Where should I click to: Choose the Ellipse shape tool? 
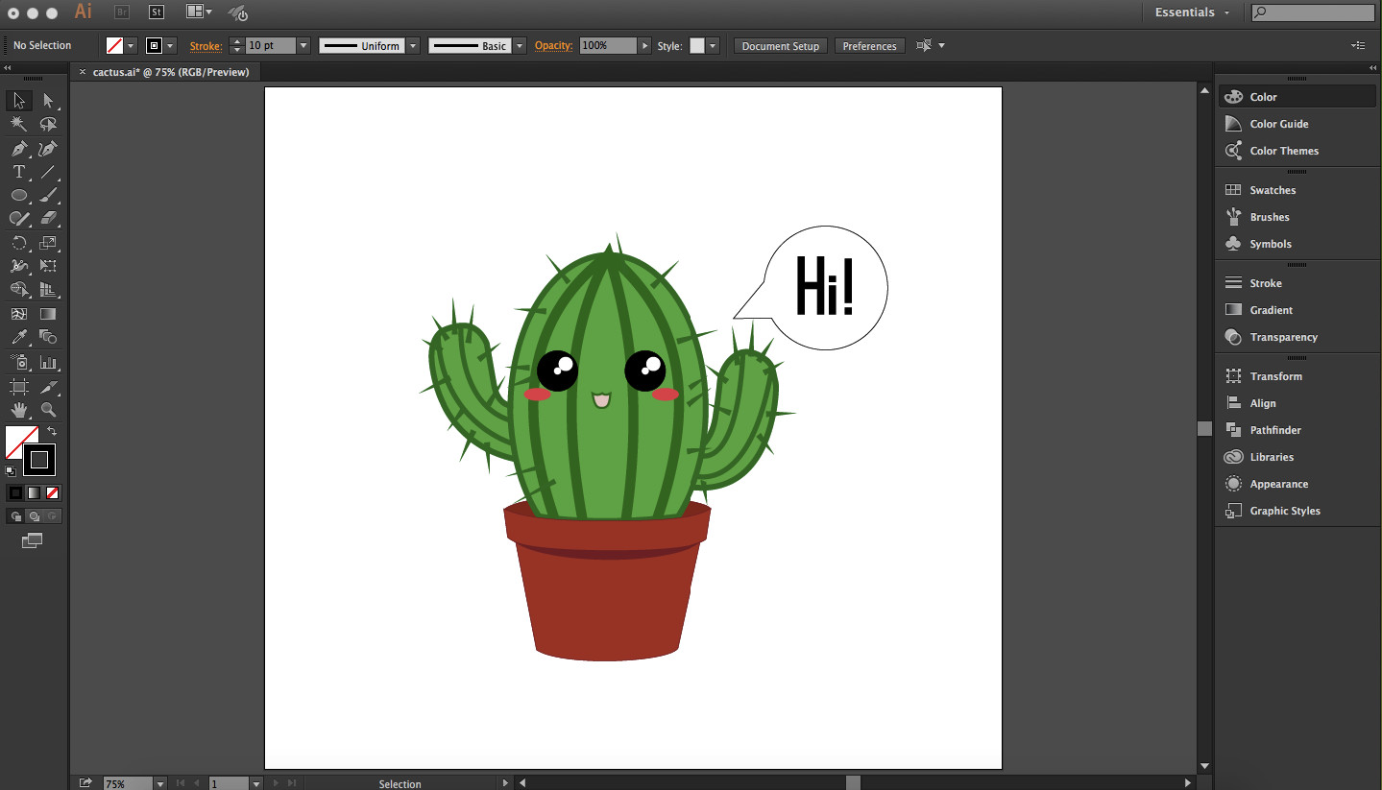click(x=18, y=195)
